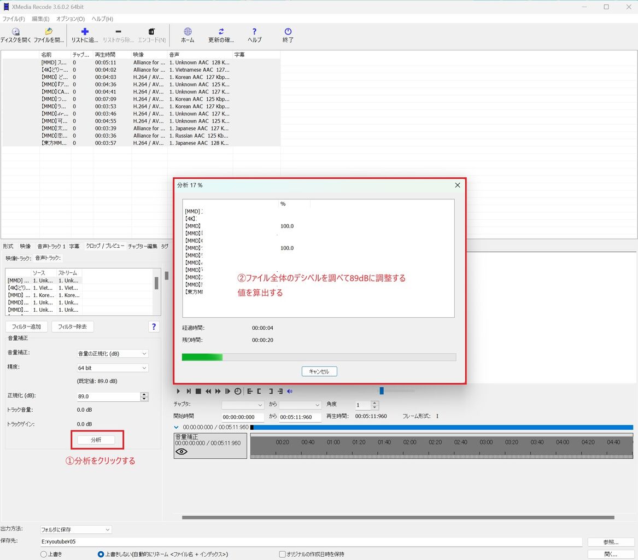
Task: Open the ファイル(F) menu
Action: click(14, 19)
